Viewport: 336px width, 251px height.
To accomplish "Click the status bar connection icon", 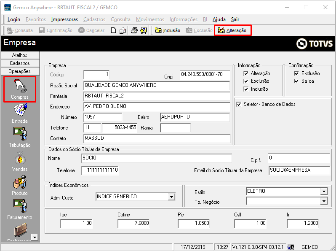I will point(291,247).
